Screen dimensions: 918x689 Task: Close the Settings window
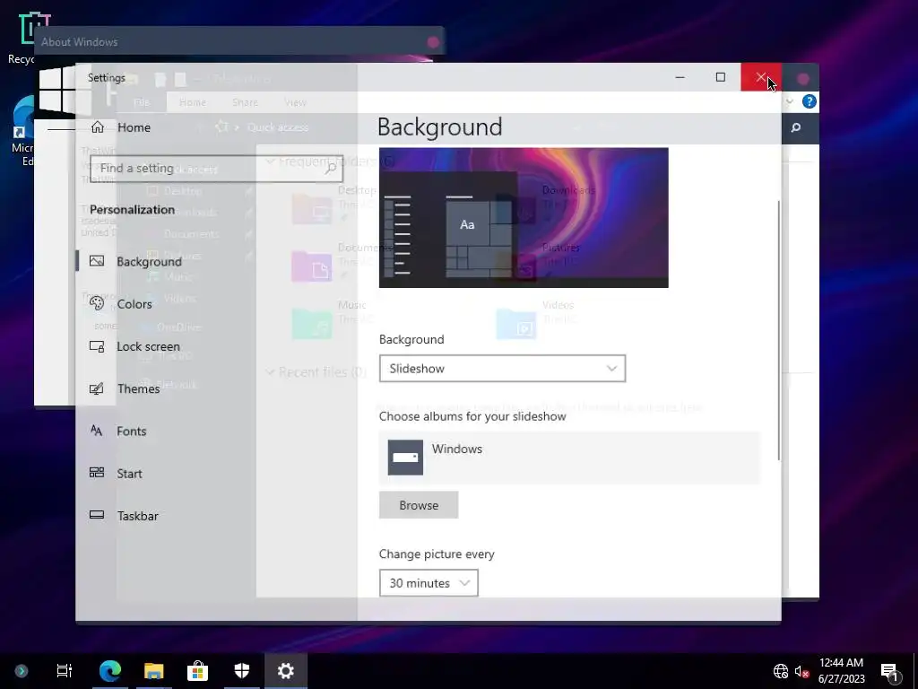pos(760,77)
